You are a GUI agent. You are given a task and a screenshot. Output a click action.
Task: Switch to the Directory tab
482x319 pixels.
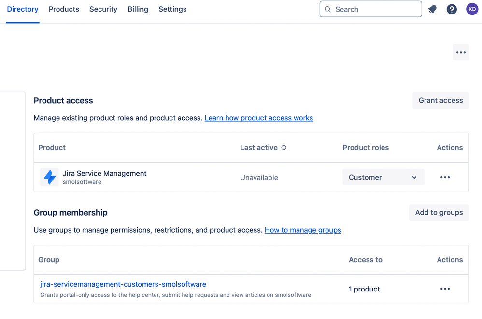point(23,9)
